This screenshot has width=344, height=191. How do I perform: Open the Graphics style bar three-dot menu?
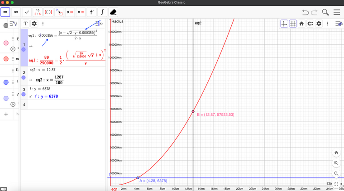click(328, 24)
